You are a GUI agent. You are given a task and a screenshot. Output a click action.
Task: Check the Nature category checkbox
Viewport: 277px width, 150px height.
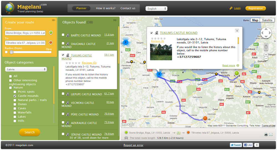(11, 88)
